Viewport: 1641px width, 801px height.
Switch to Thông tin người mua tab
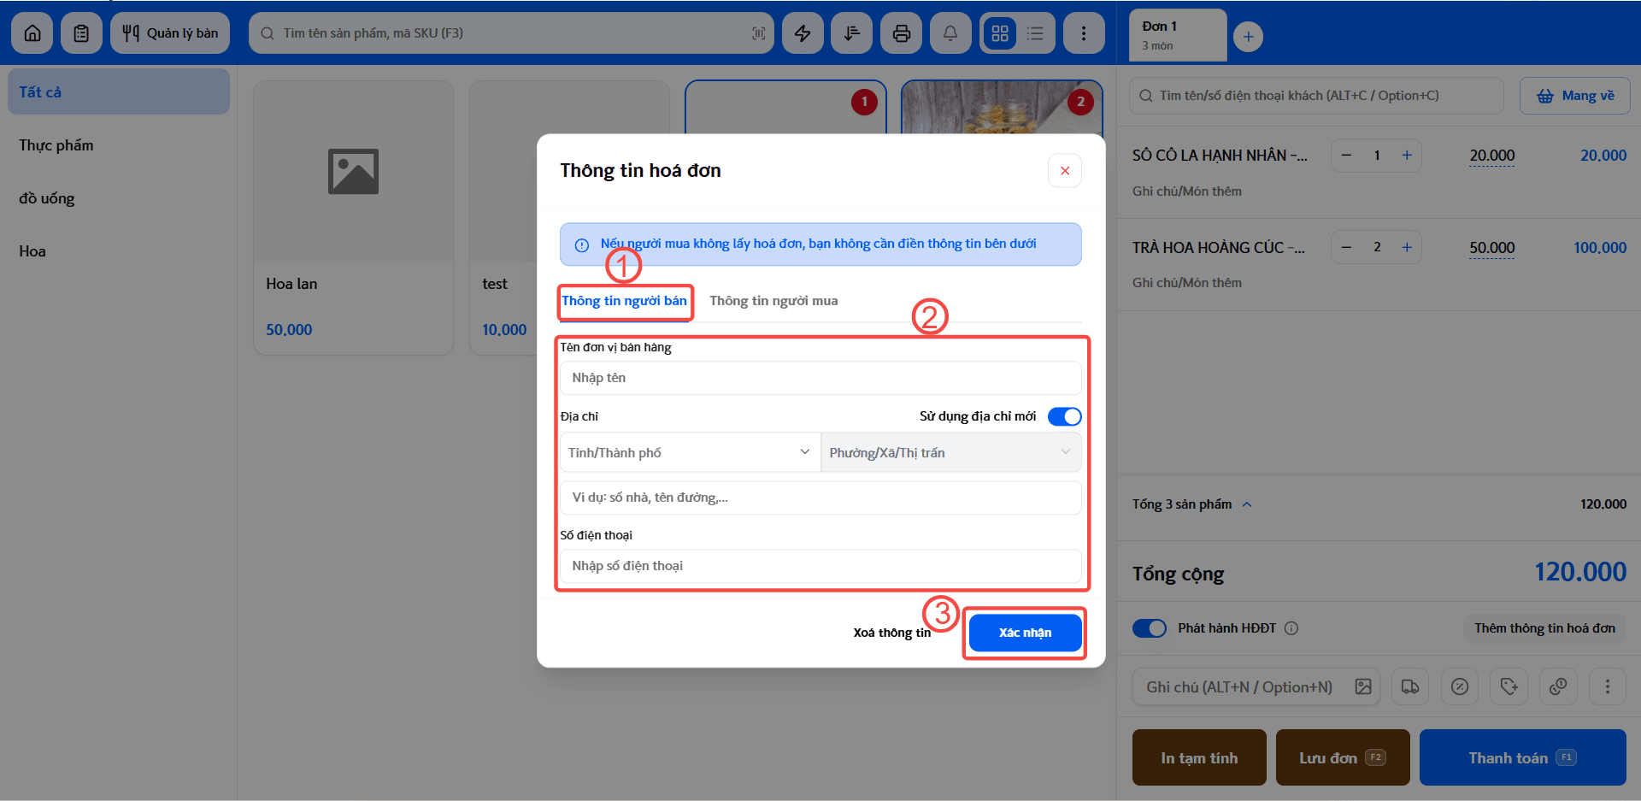coord(773,301)
